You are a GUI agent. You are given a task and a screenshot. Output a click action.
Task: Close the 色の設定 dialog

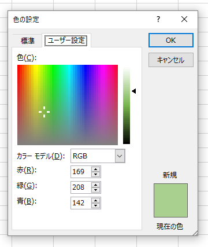pyautogui.click(x=184, y=19)
